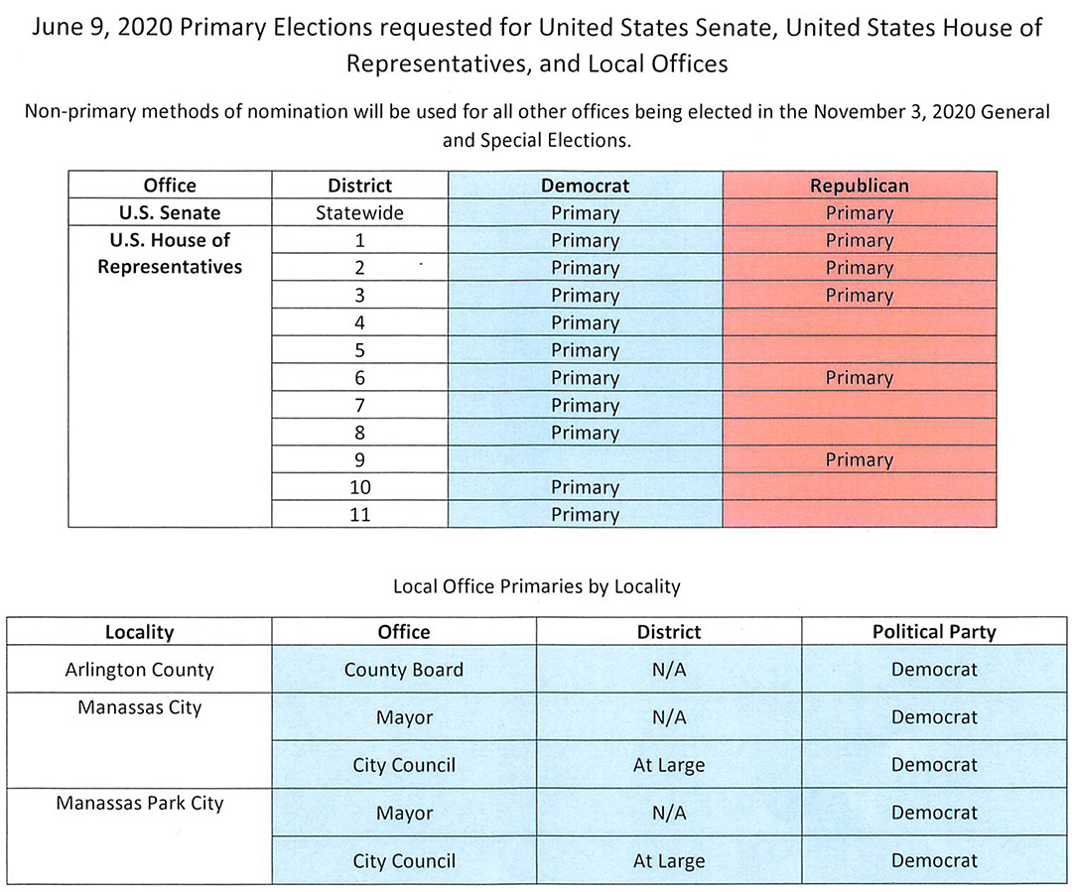Screen dimensions: 1072x892
Task: Select U.S. Senate Statewide district cell
Action: [359, 212]
